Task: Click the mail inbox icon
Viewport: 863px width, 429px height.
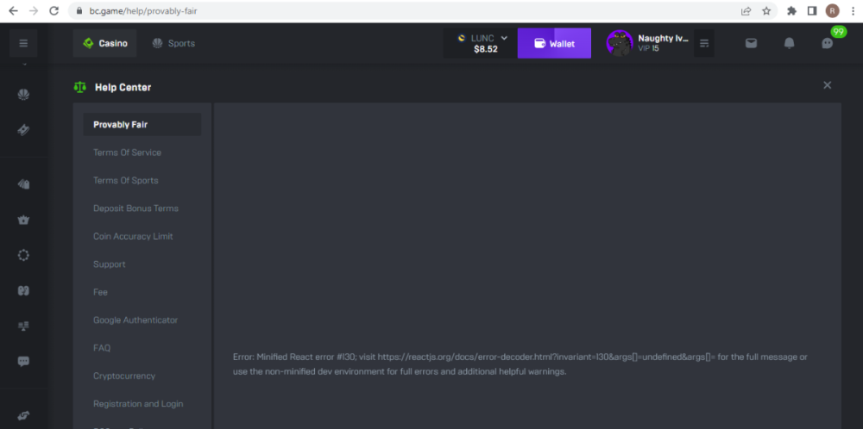Action: 751,43
